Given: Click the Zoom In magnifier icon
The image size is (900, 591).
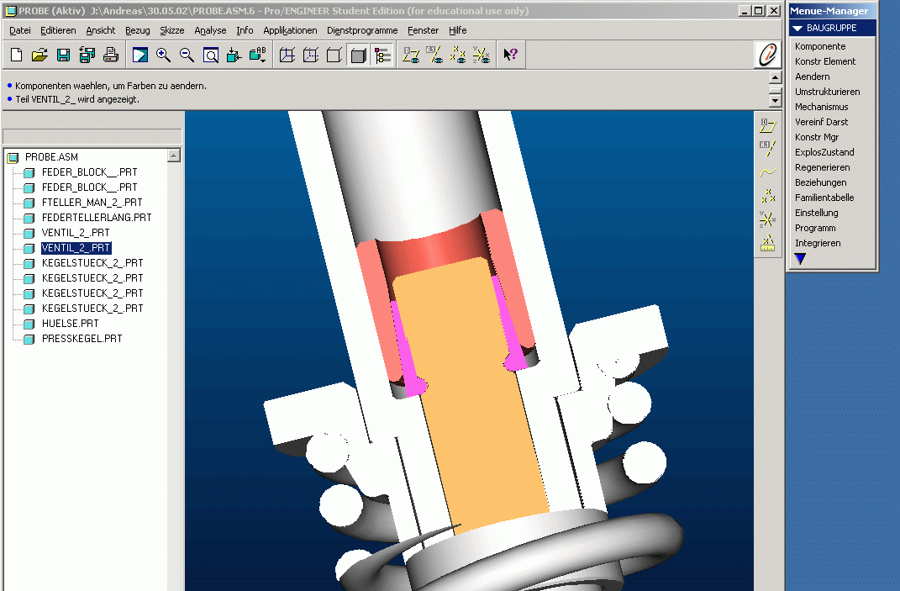Looking at the screenshot, I should 163,55.
